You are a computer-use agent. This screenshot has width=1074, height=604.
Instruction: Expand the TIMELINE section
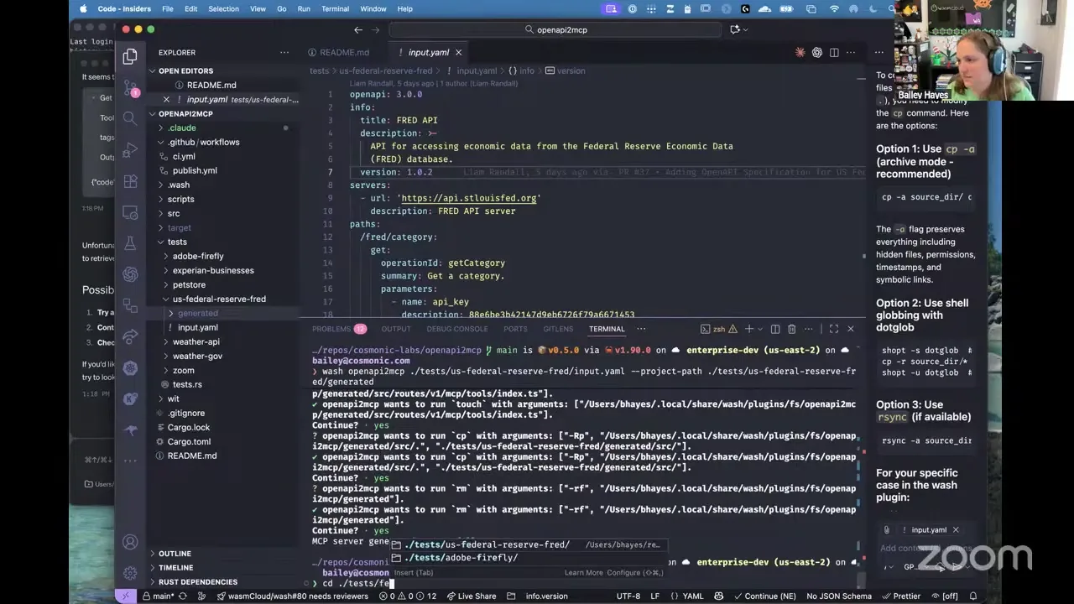tap(175, 568)
